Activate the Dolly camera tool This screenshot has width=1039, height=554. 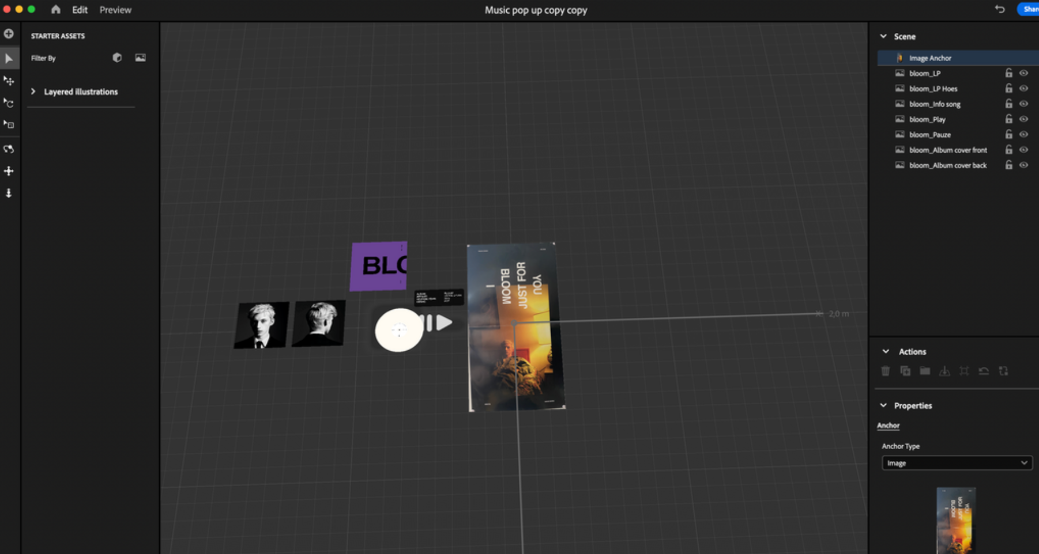coord(9,193)
